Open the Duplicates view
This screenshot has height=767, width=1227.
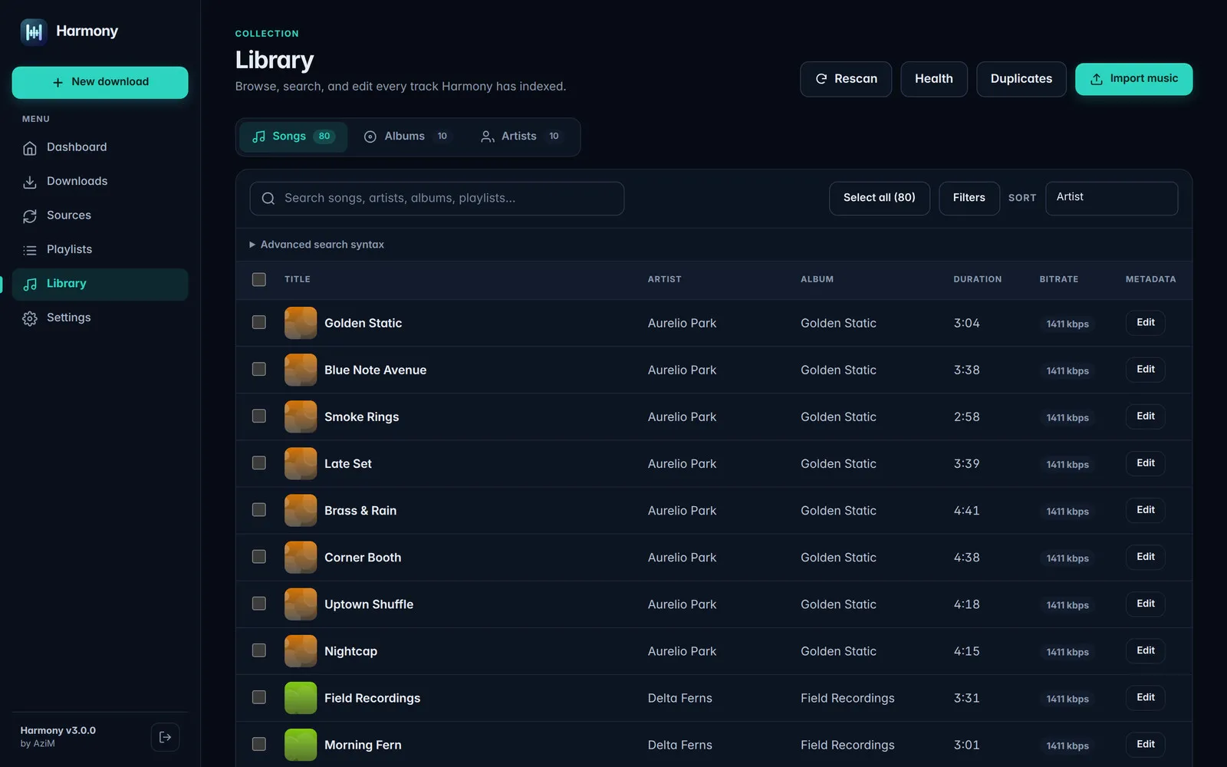(x=1021, y=79)
